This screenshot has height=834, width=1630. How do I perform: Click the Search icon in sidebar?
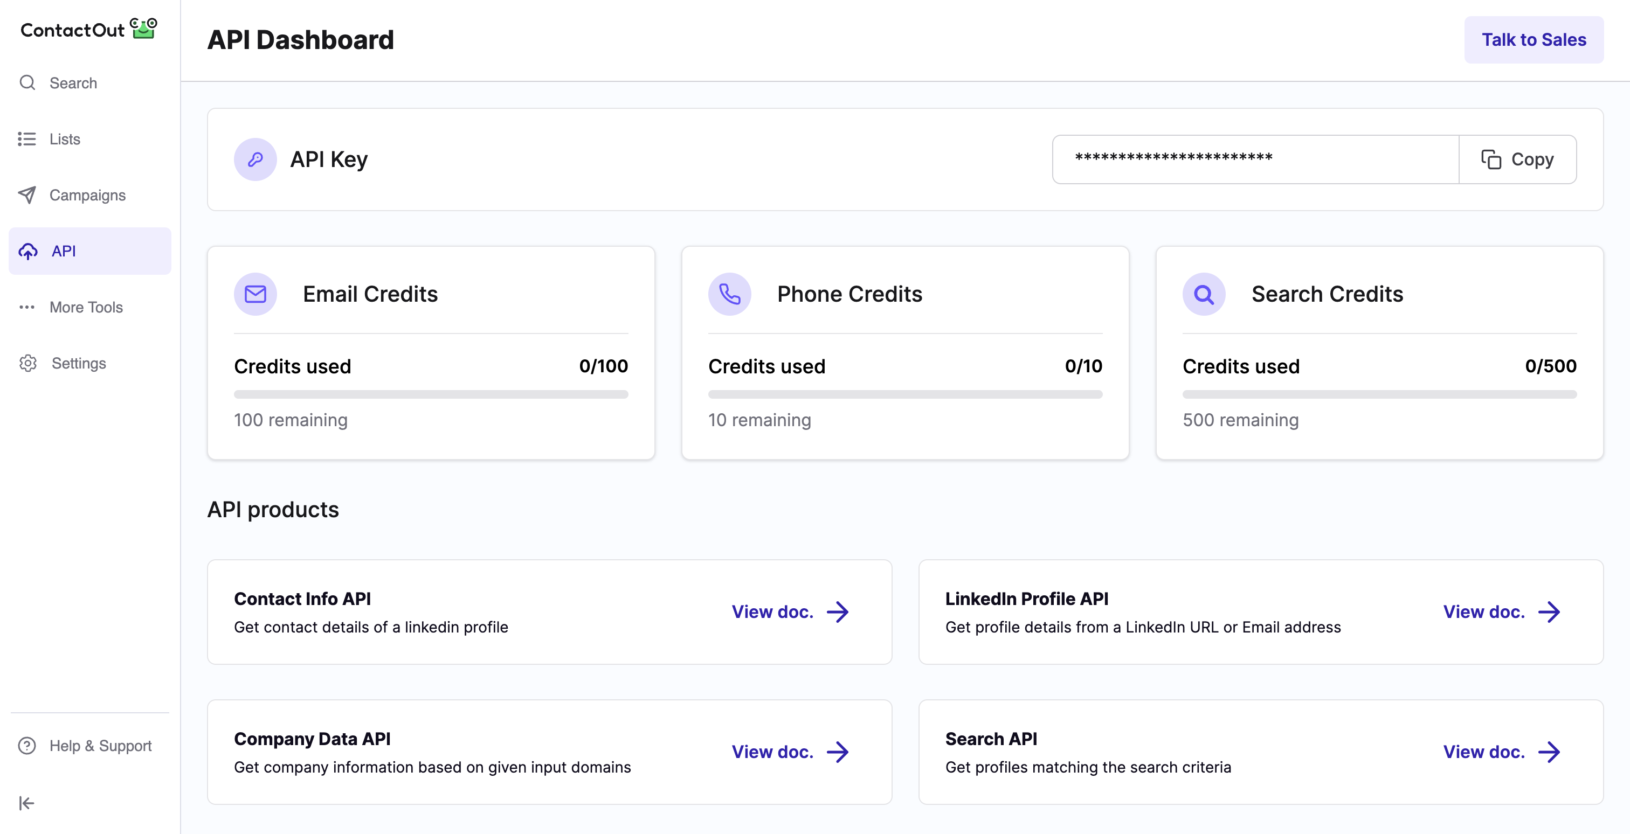[x=29, y=82]
